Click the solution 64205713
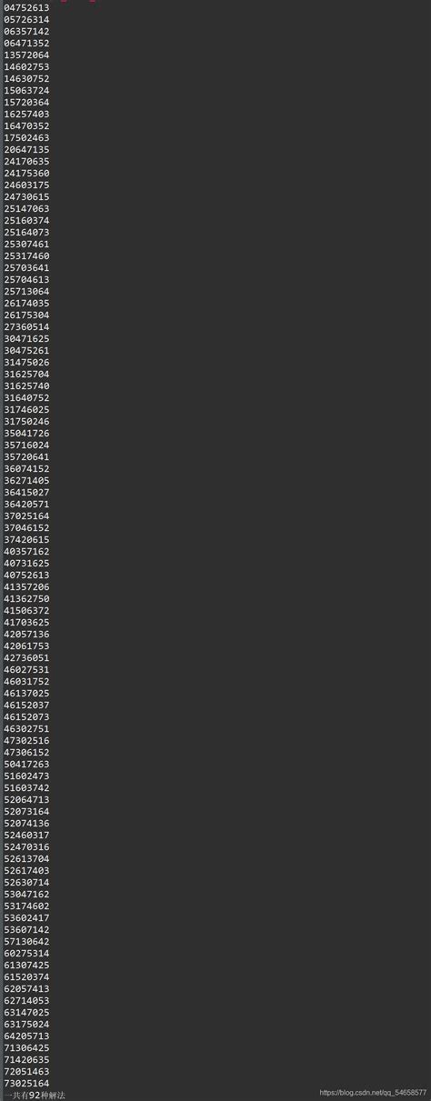 coord(26,1036)
